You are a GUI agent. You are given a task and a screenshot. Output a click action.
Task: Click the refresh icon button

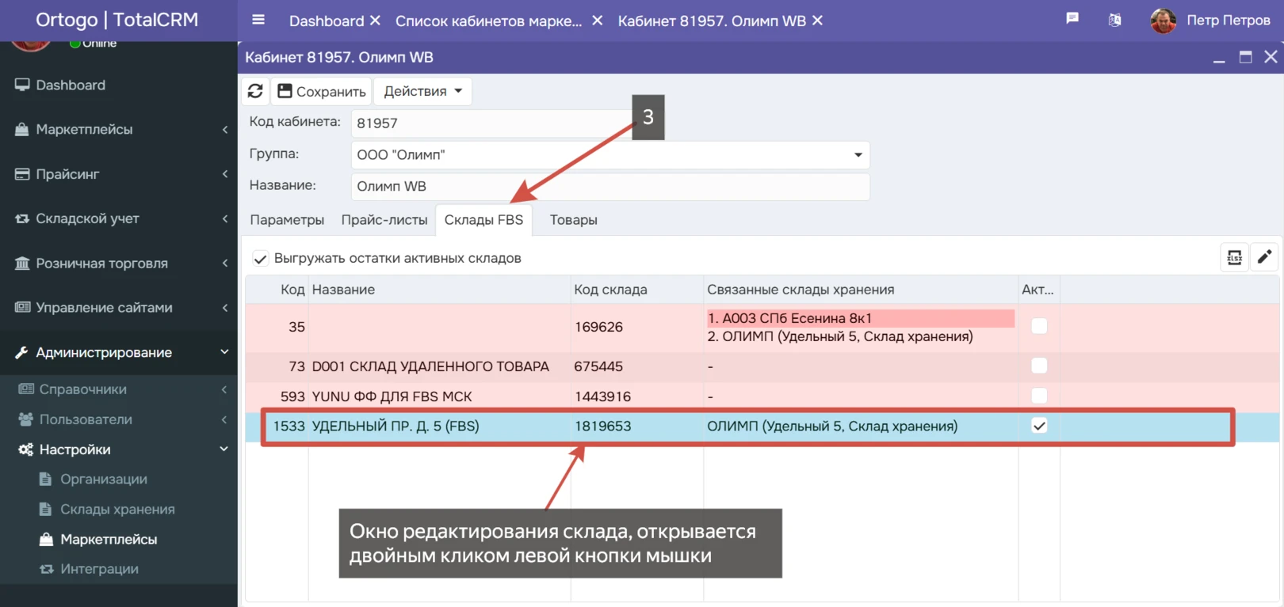[255, 91]
